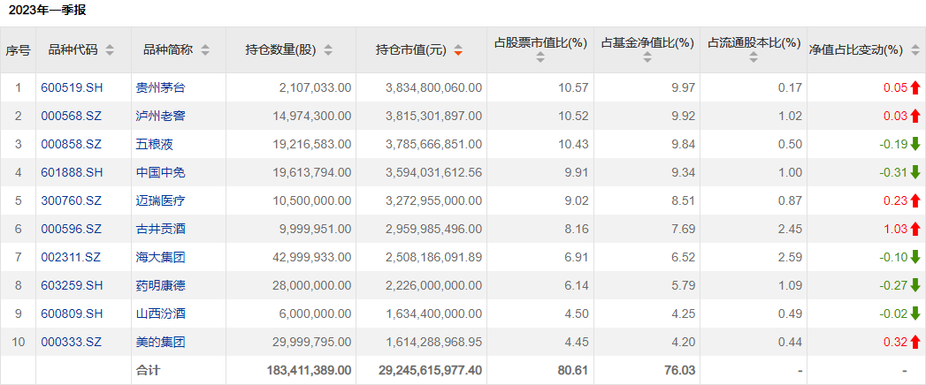The image size is (926, 385).
Task: Select the 五粮液 link
Action: coord(154,145)
